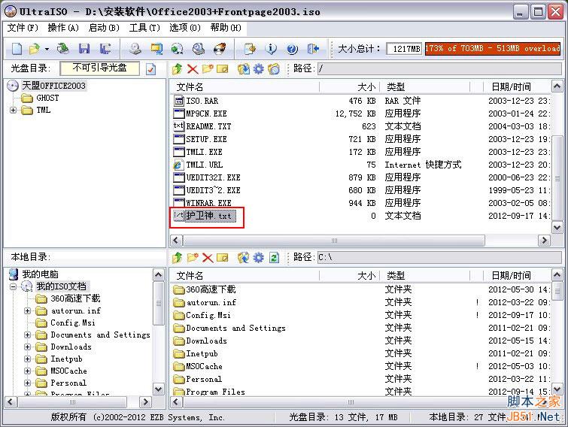
Task: Click the Mount to virtual drive icon
Action: [x=199, y=49]
